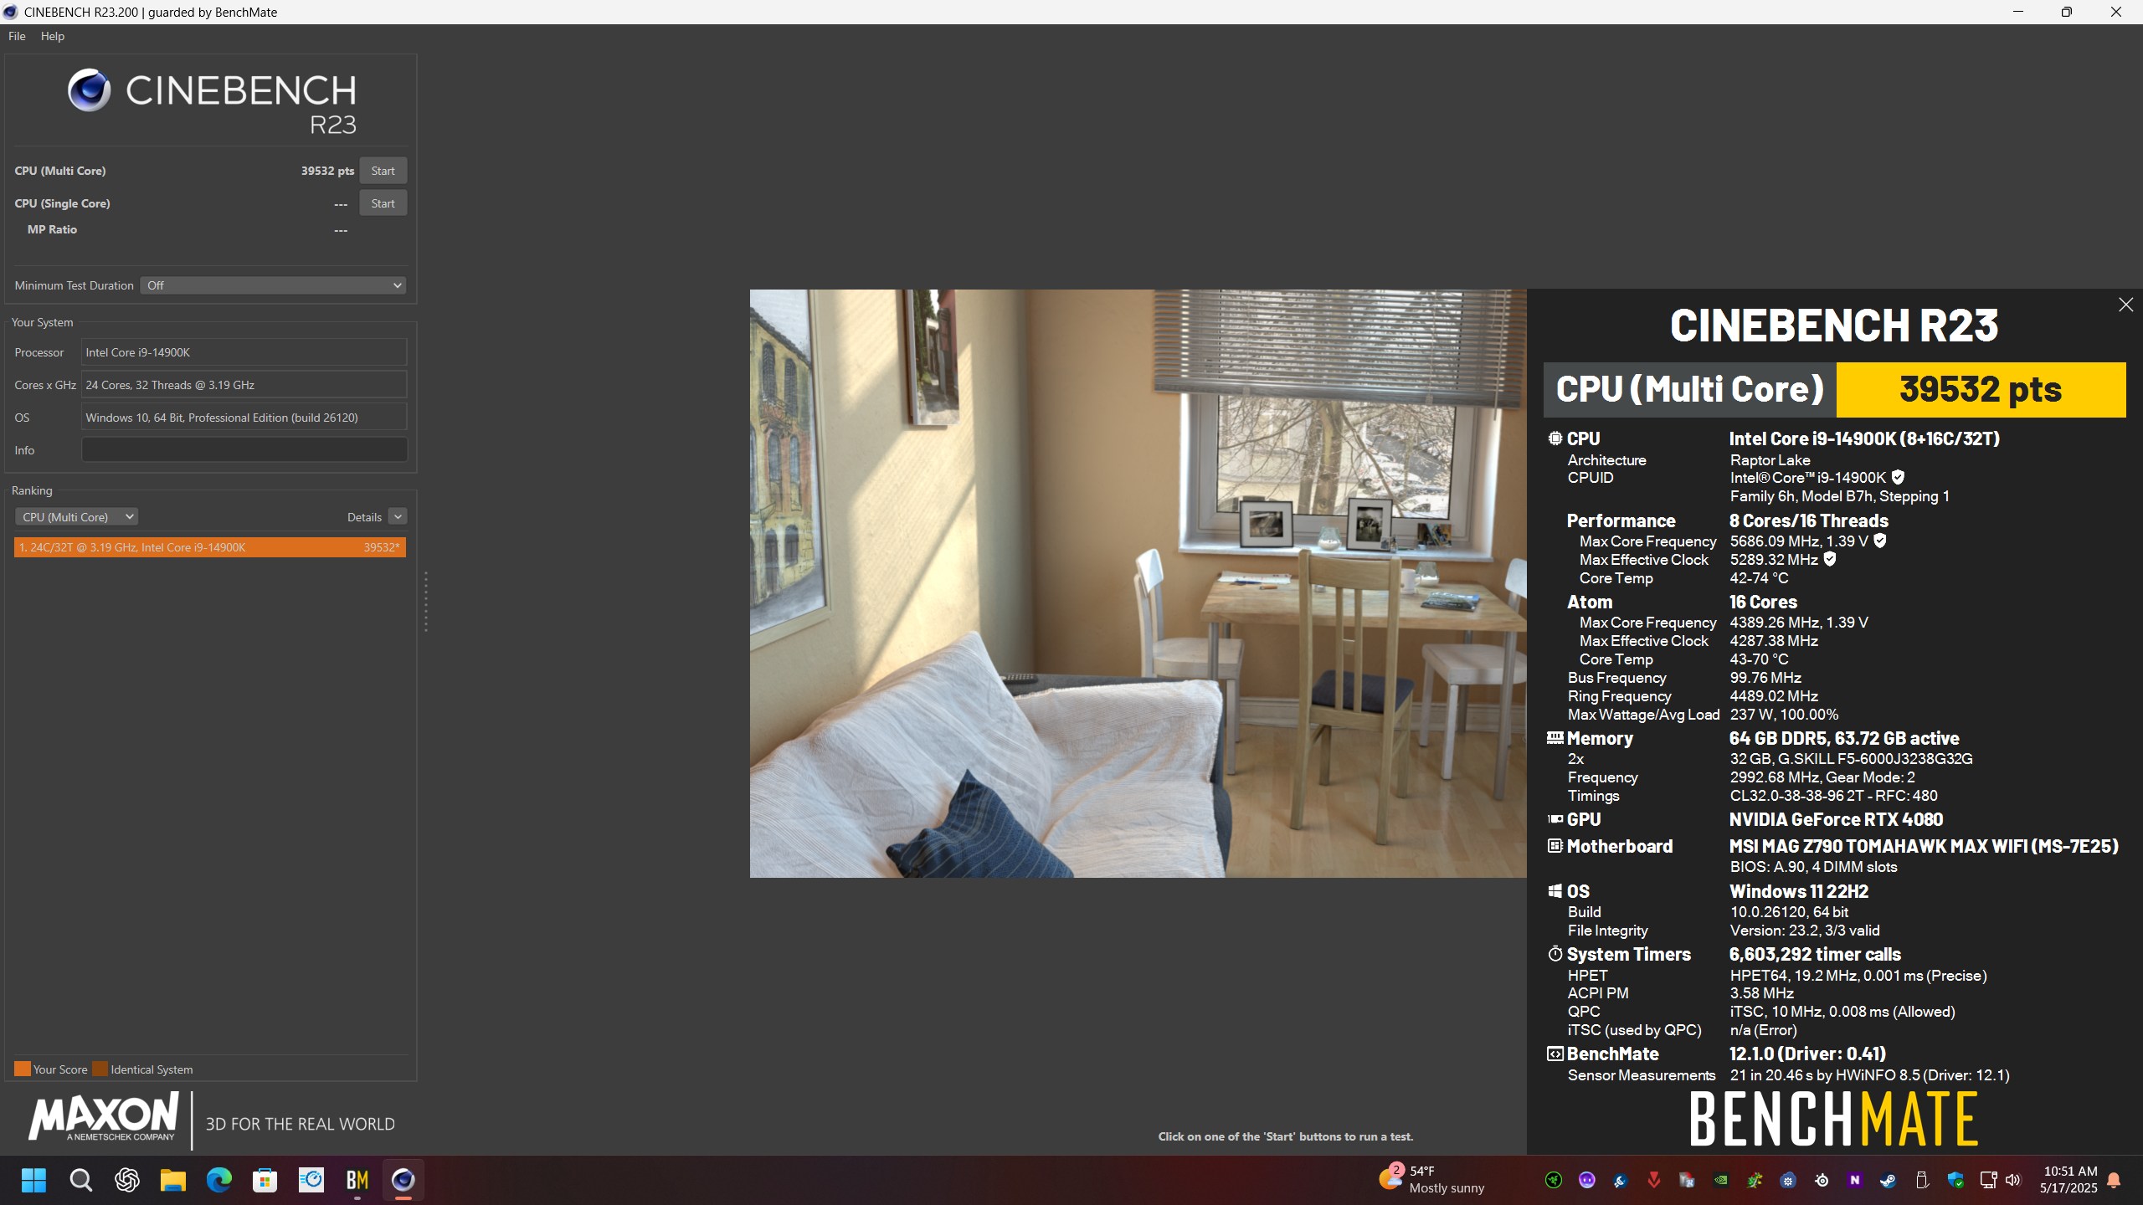Screen dimensions: 2143x1205
Task: Click the Memory icon in BenchMate panel
Action: pyautogui.click(x=1555, y=738)
